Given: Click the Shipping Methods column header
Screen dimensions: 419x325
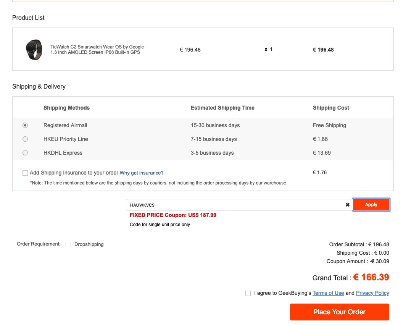Looking at the screenshot, I should [66, 108].
